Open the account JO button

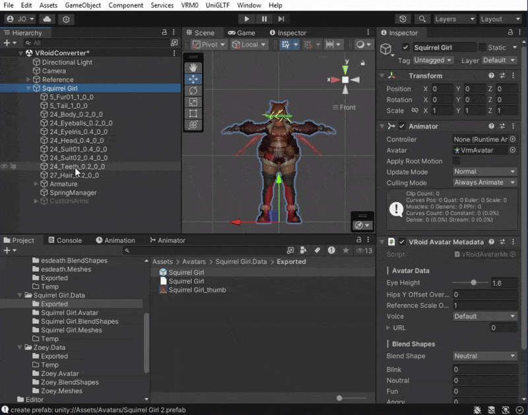(20, 19)
